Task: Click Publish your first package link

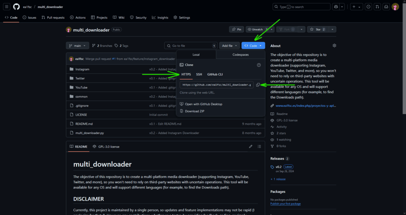Action: pos(285,204)
